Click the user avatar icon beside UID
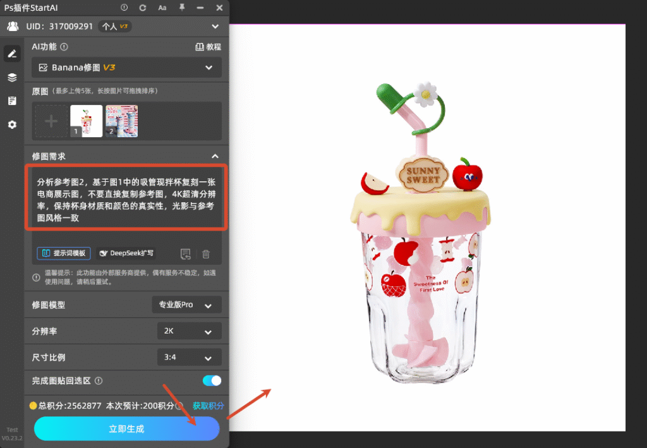 13,27
